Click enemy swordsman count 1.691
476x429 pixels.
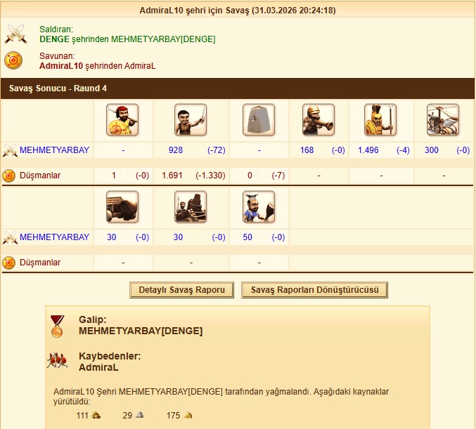click(x=172, y=176)
